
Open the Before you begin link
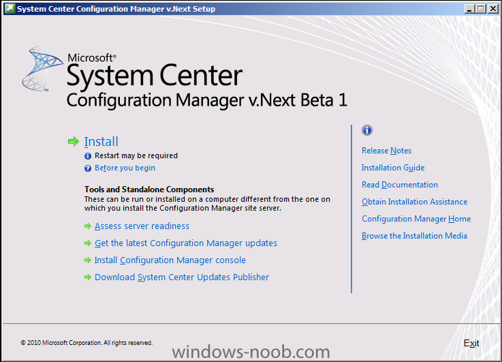click(x=125, y=168)
